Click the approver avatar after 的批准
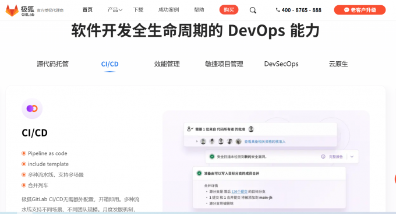This screenshot has width=396, height=214. pyautogui.click(x=251, y=129)
